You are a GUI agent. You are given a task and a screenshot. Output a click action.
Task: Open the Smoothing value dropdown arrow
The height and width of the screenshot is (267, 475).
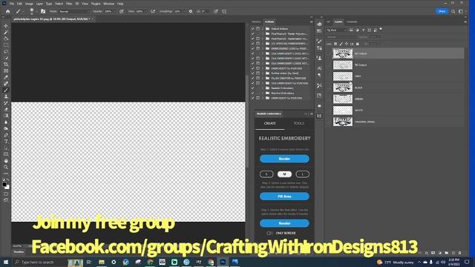point(183,12)
